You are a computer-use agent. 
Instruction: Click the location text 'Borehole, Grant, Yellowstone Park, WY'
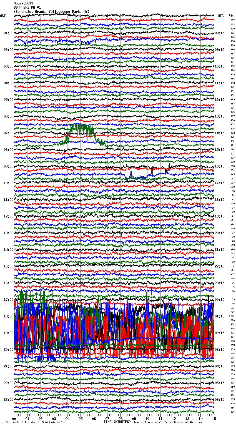(52, 12)
